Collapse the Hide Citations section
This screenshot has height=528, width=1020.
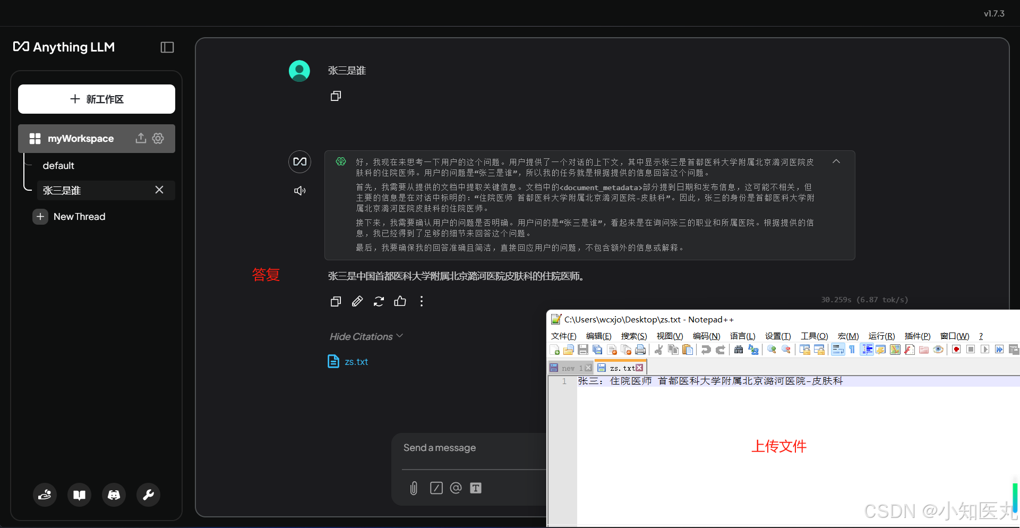[x=365, y=336]
